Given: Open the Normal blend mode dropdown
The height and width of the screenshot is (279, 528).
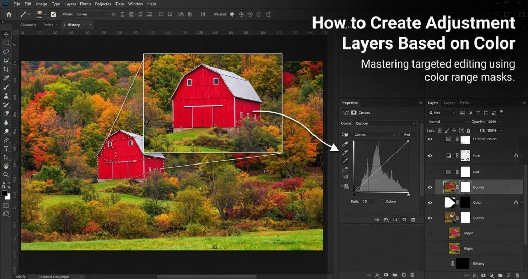Looking at the screenshot, I should [448, 122].
